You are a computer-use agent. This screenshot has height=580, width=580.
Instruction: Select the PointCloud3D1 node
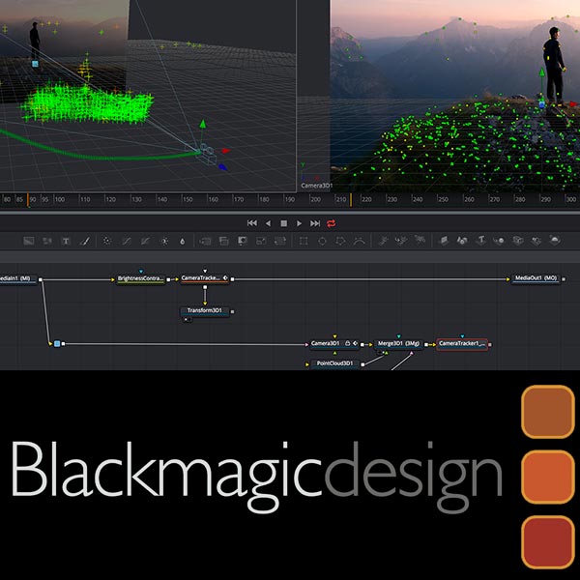pyautogui.click(x=334, y=364)
